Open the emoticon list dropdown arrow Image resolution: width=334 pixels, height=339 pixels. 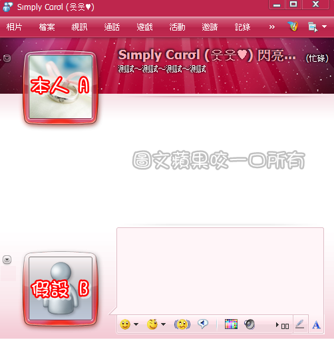point(136,324)
